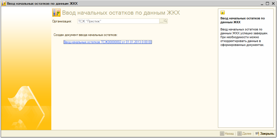Image resolution: width=277 pixels, height=138 pixels.
Task: Click the magnifier icon beside Организация field
Action: (166, 21)
